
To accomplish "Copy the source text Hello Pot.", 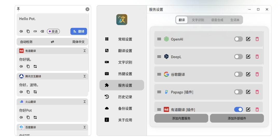I will point(28,31).
